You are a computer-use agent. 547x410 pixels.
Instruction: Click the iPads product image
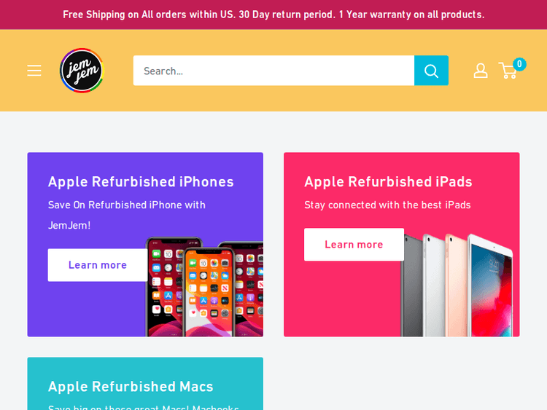[x=458, y=284]
